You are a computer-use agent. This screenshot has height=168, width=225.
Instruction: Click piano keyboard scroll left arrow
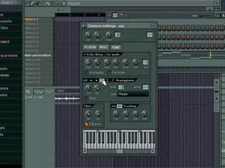click(x=85, y=151)
